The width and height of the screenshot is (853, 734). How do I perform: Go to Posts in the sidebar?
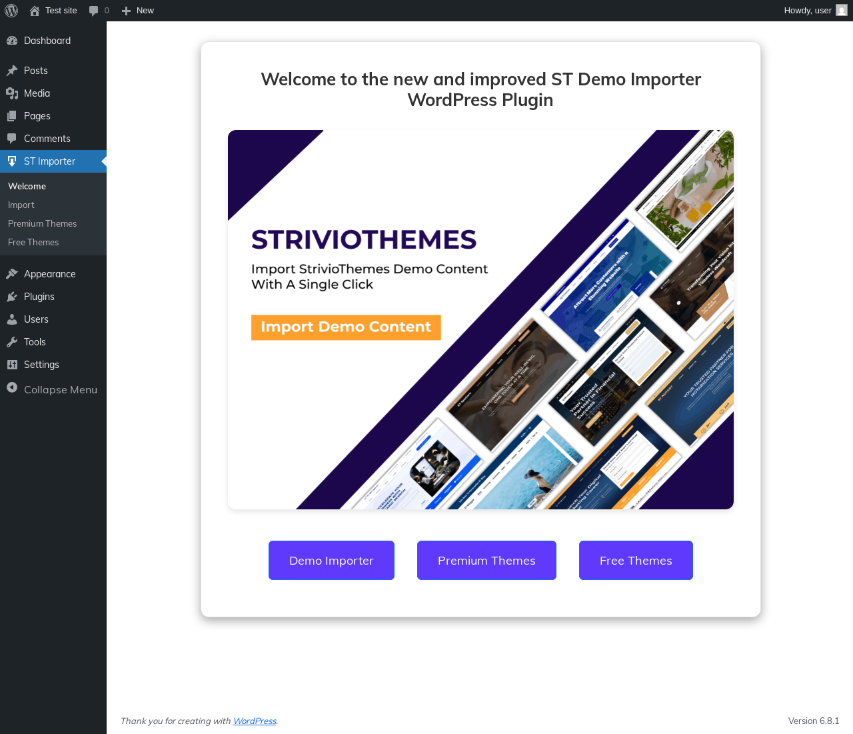pos(53,71)
